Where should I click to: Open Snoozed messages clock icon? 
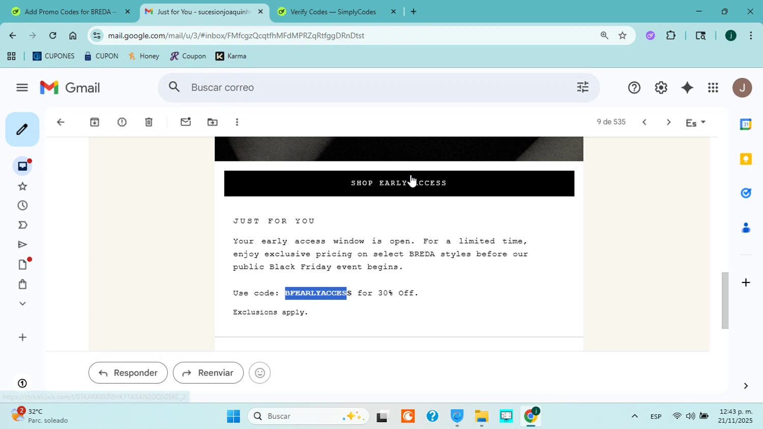pos(22,206)
